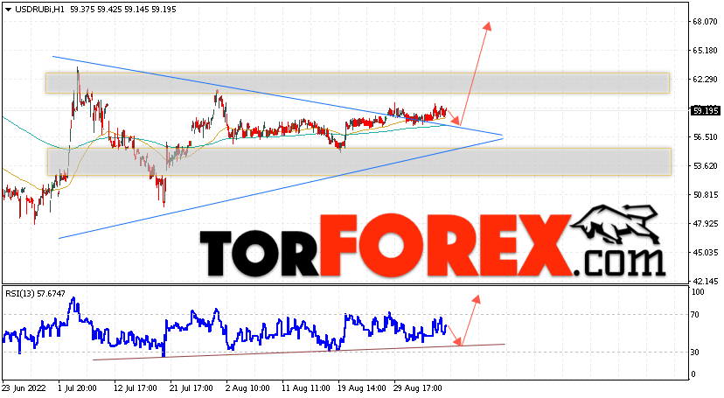Click the RSI scale value 70

[695, 315]
